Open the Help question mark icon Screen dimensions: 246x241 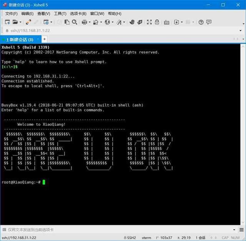click(x=201, y=22)
